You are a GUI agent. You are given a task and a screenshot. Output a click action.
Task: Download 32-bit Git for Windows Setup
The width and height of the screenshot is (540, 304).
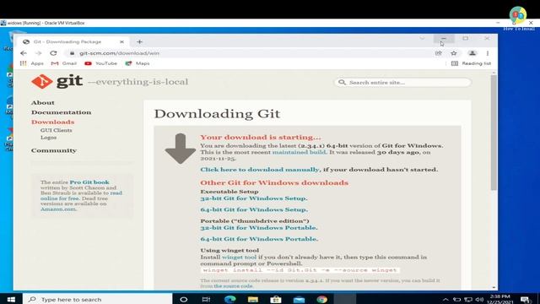coord(253,198)
